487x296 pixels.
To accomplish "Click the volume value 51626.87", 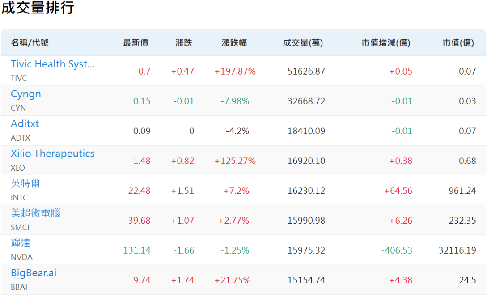I will click(x=306, y=71).
